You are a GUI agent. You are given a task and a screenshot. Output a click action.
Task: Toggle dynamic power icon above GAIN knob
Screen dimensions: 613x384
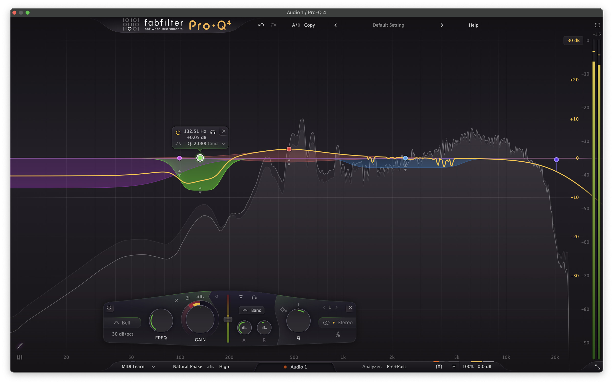(x=187, y=298)
